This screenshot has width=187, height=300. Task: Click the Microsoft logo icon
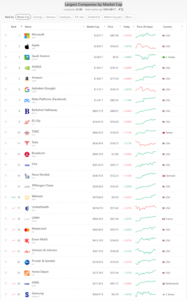coord(27,36)
